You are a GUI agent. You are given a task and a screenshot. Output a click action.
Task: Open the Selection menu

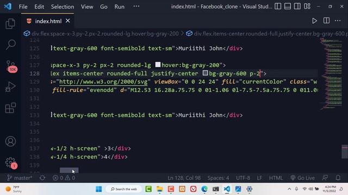coord(63,6)
